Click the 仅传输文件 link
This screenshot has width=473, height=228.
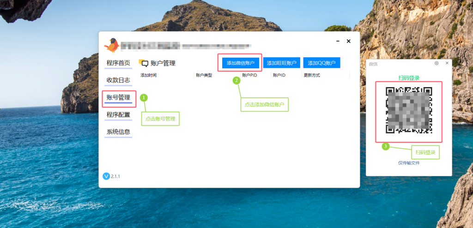click(409, 163)
